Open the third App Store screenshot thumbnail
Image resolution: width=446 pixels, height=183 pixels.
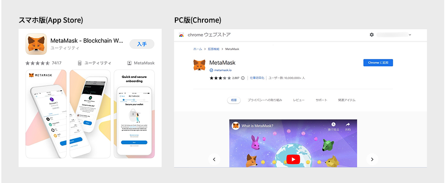click(x=134, y=113)
